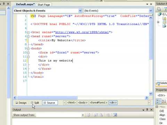This screenshot has height=125, width=167.
Task: Click the third icon on Output toolbar
Action: coord(101,115)
